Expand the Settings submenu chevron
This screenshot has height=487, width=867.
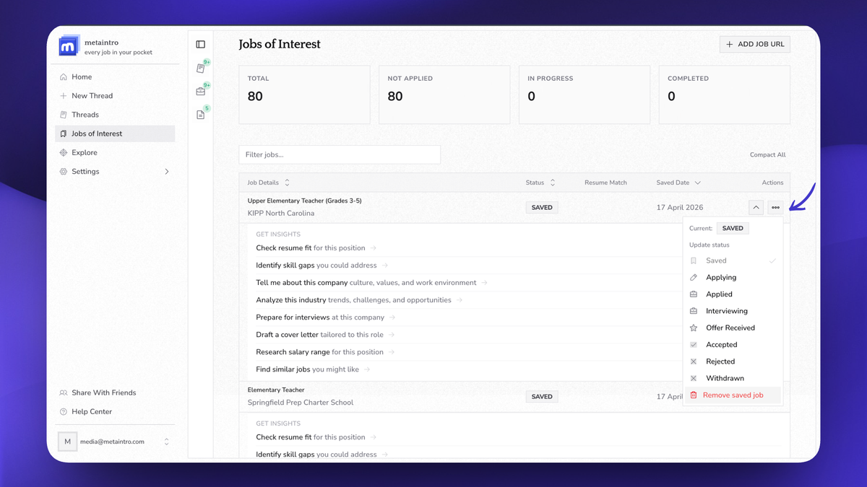pyautogui.click(x=167, y=172)
